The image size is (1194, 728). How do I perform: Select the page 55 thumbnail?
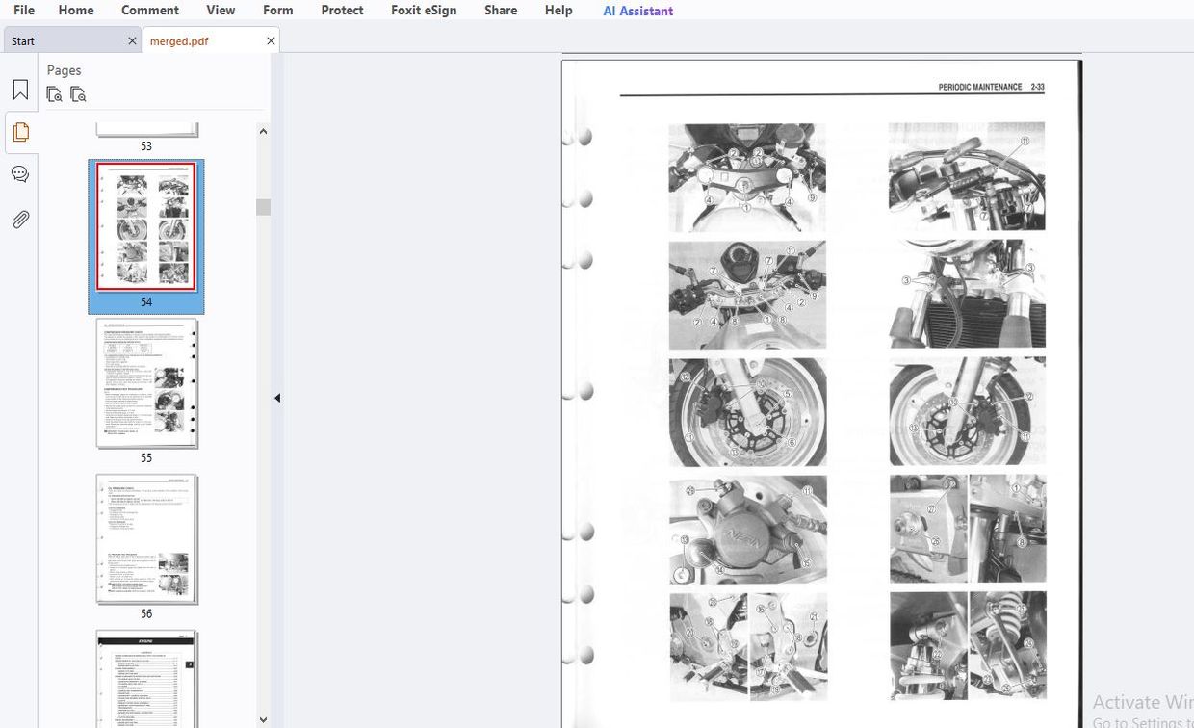click(145, 383)
